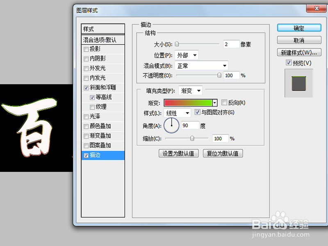Click the 取消 cancel button

click(x=299, y=40)
